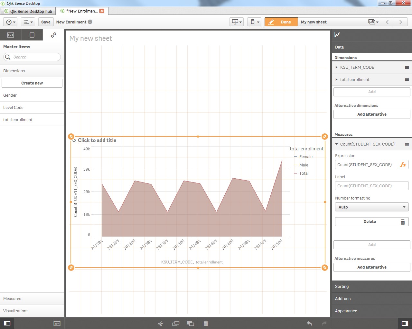Image resolution: width=412 pixels, height=329 pixels.
Task: Go to next sheet arrow
Action: [x=401, y=22]
